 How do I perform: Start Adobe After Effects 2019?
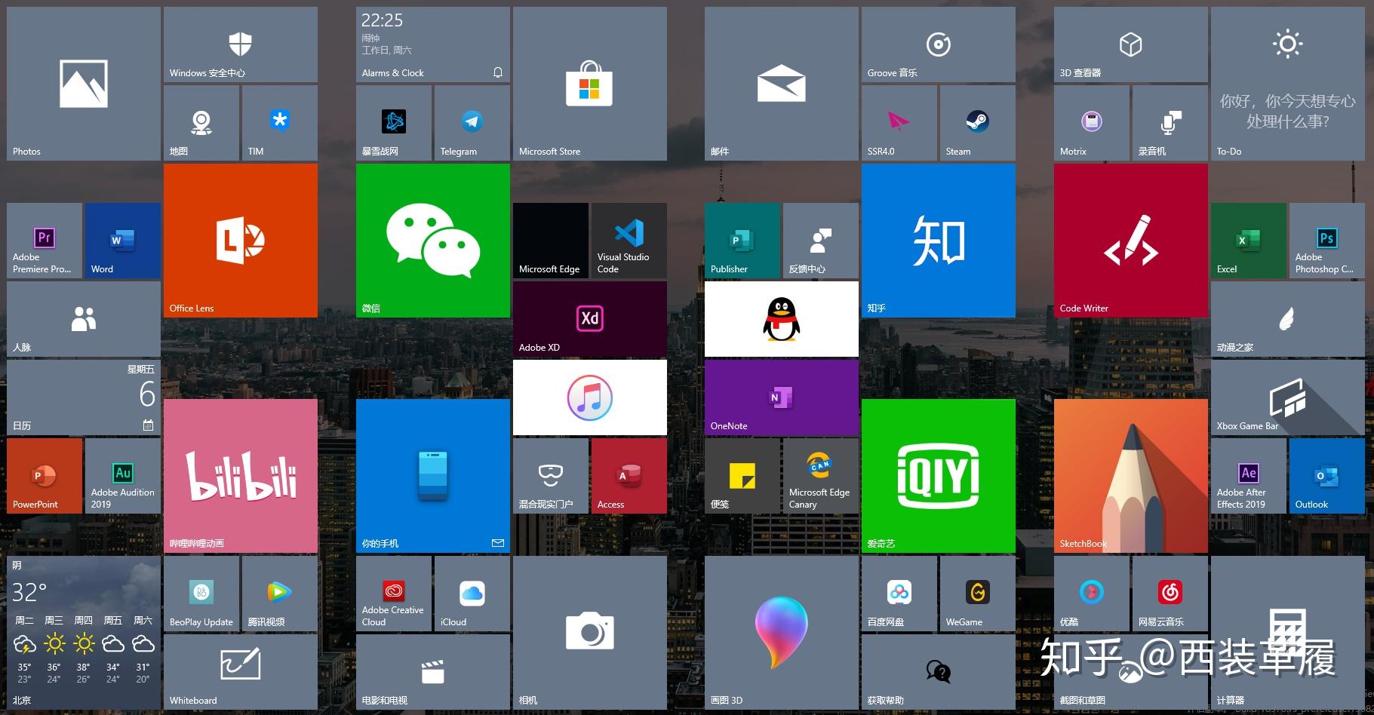pyautogui.click(x=1247, y=475)
